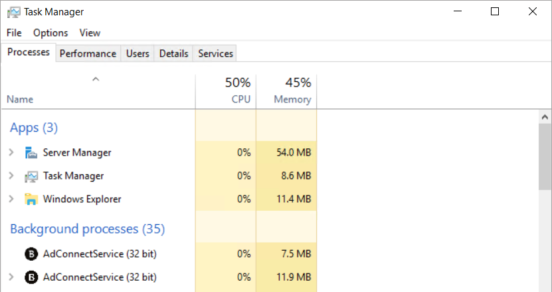Open the Options menu
Screen dimensions: 552x292
pyautogui.click(x=50, y=33)
